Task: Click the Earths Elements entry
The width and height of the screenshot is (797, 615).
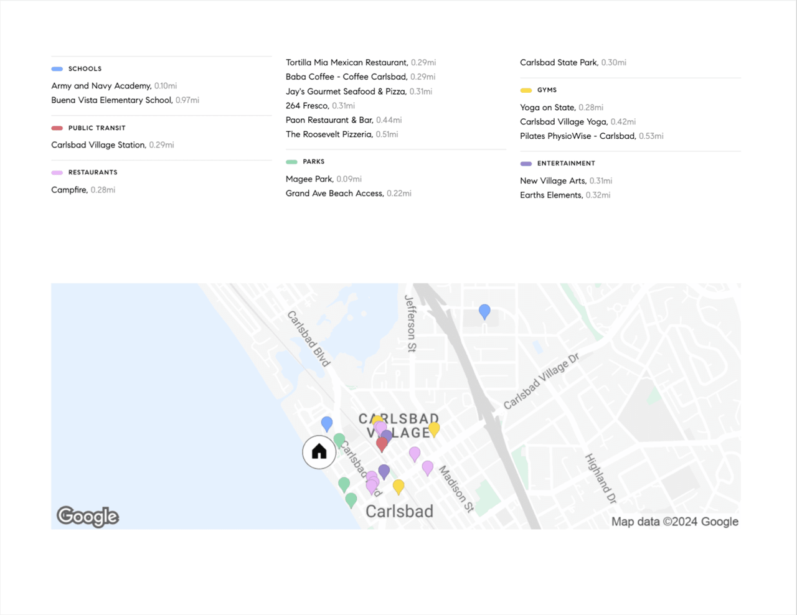Action: 565,195
